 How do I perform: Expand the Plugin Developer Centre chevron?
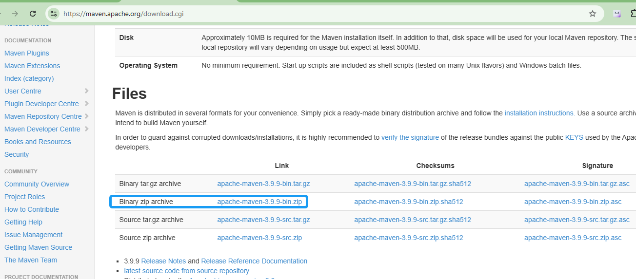point(86,104)
